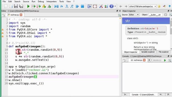Click run cell and advance toolbar icon
172x97 pixels.
point(39,6)
